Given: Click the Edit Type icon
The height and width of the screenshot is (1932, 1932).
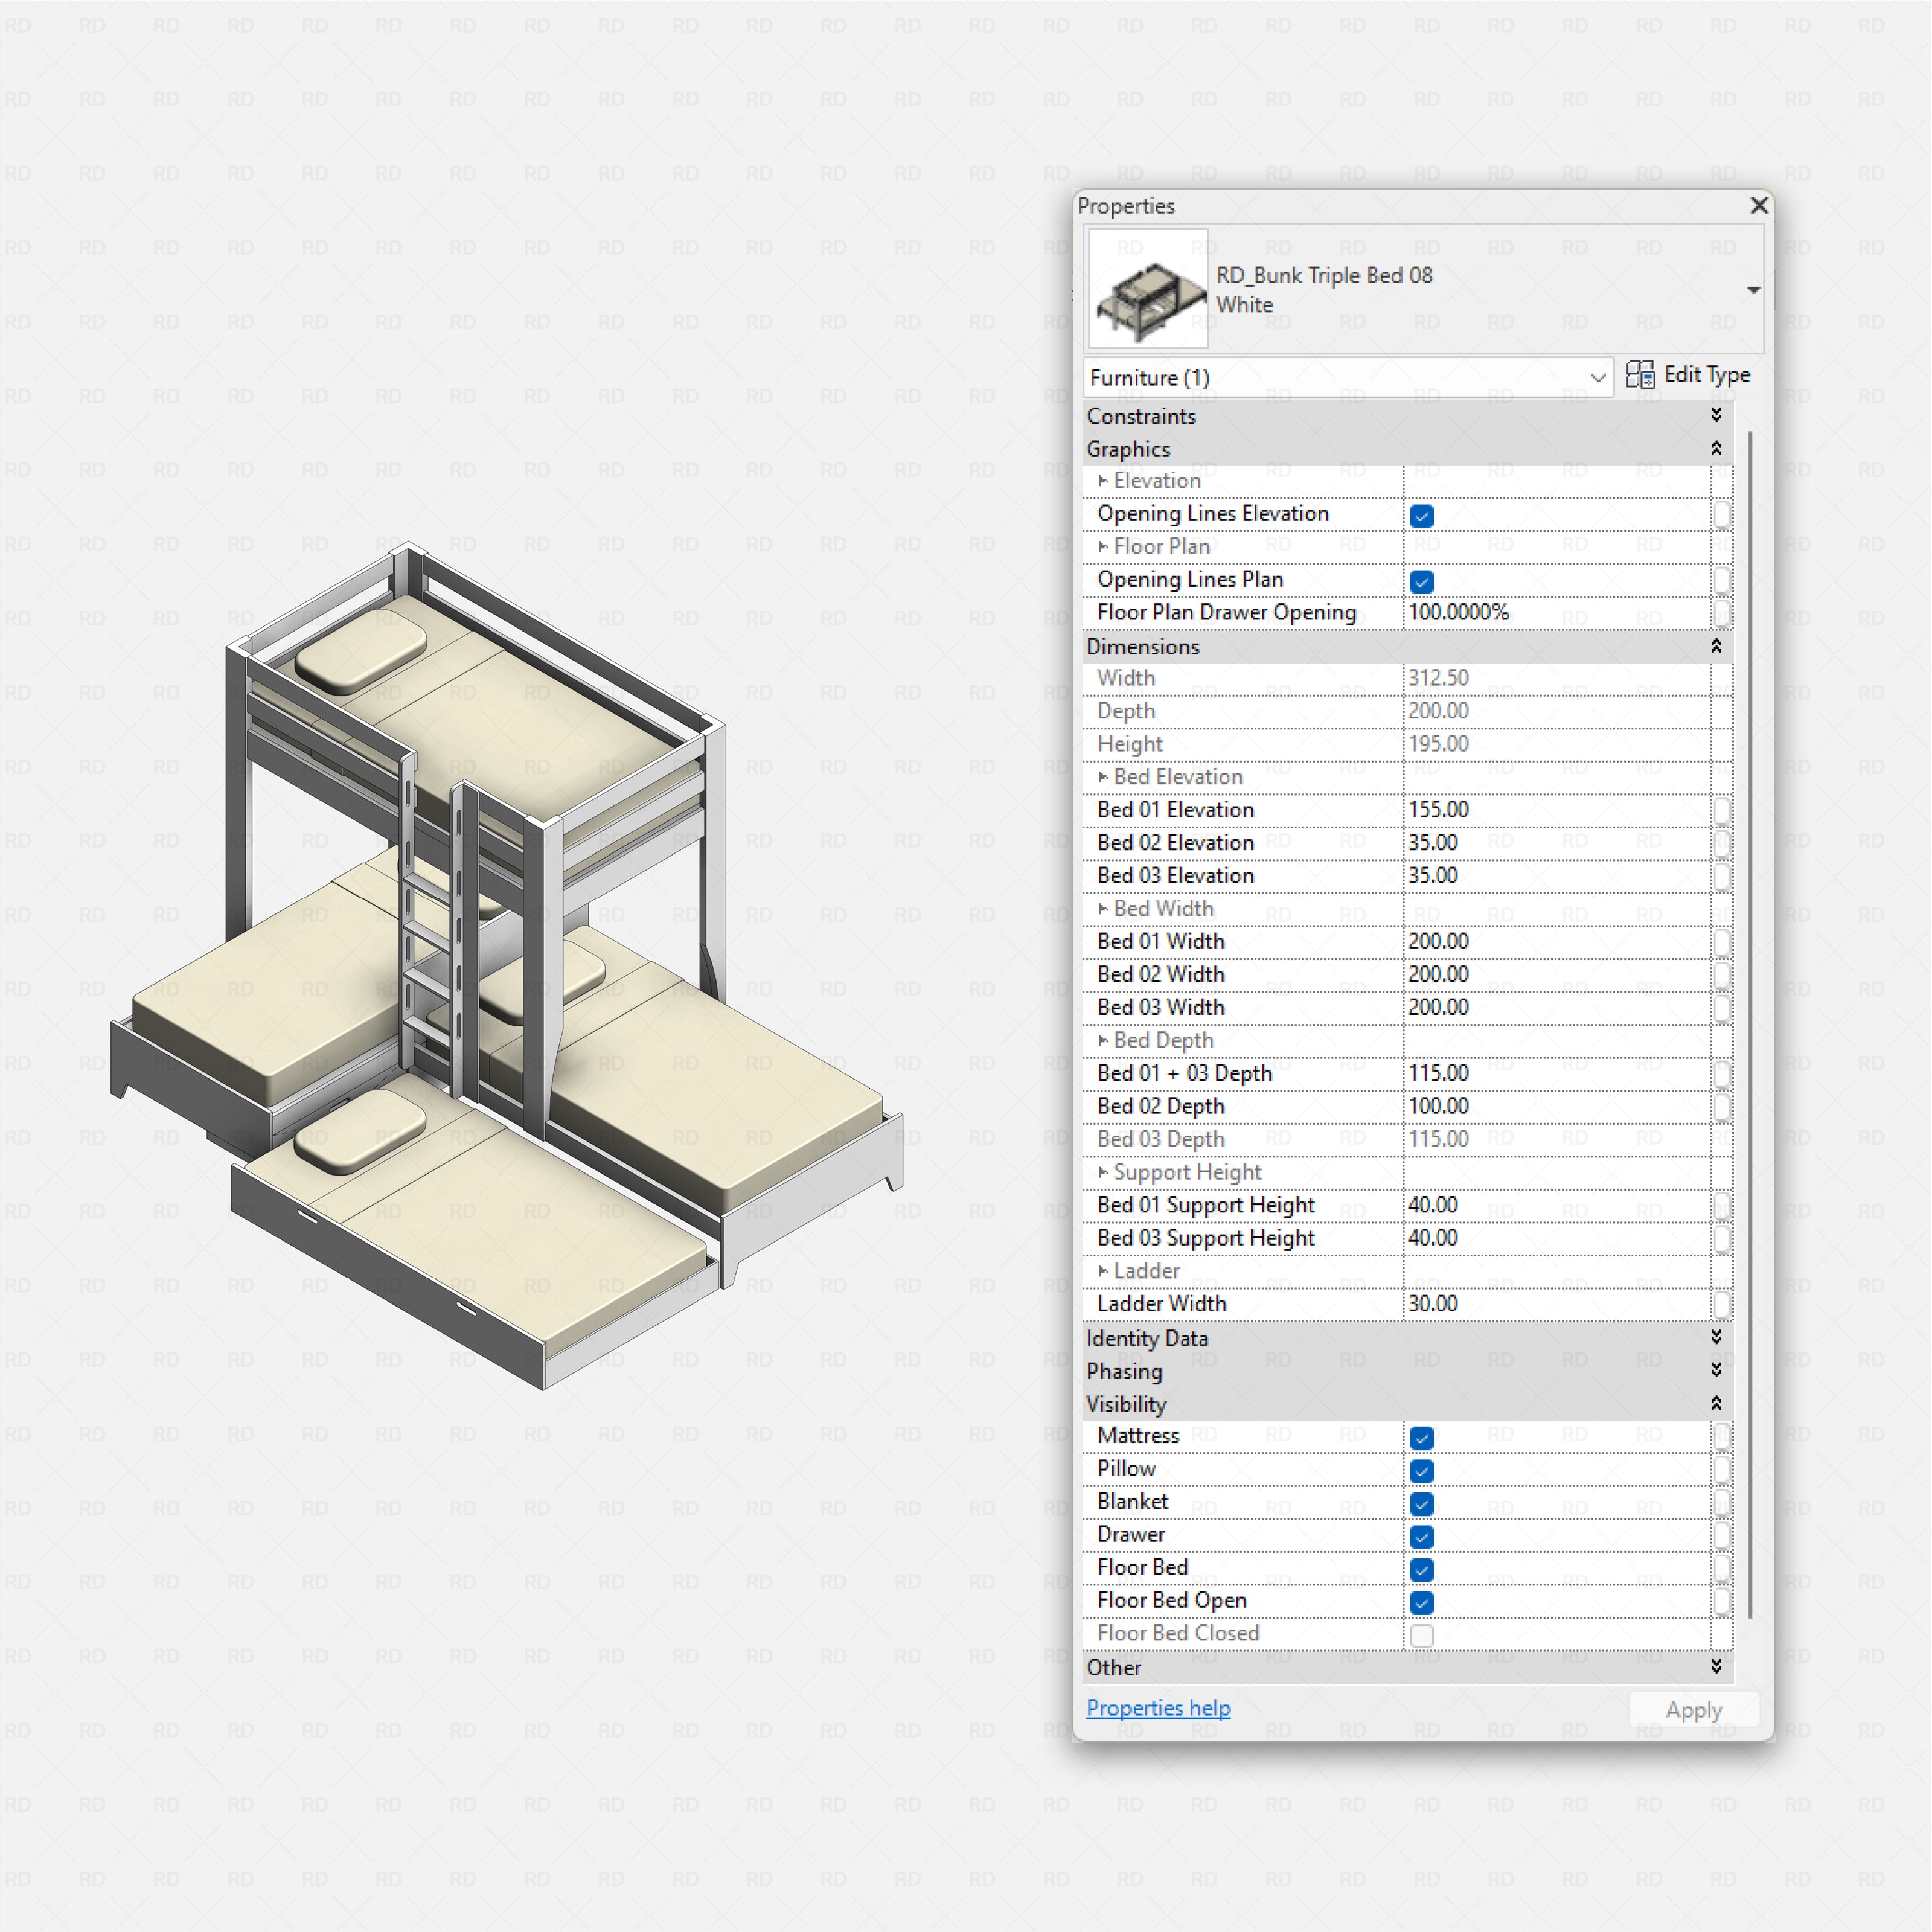Looking at the screenshot, I should [1641, 375].
